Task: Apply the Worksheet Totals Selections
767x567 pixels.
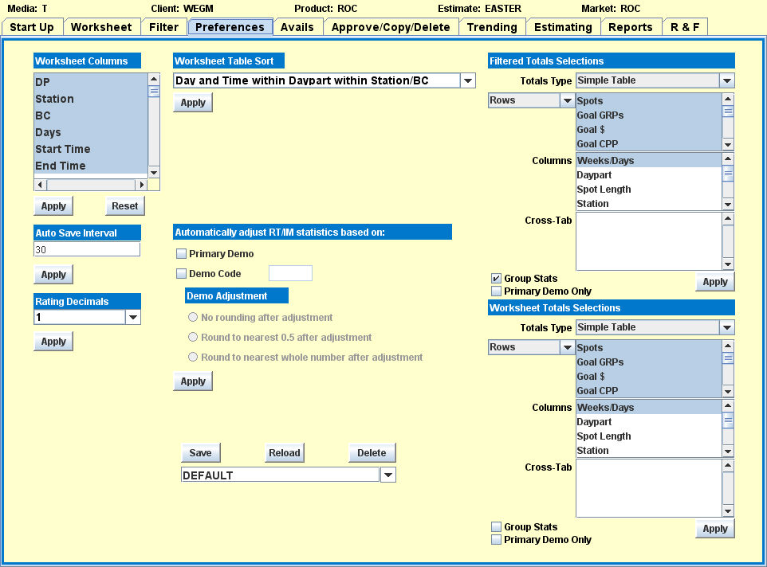Action: pyautogui.click(x=715, y=529)
